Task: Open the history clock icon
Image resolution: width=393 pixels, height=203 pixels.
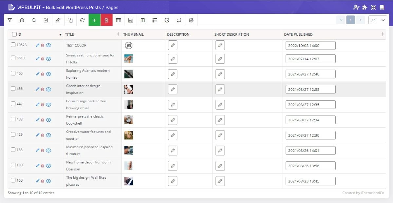Action: 167,20
